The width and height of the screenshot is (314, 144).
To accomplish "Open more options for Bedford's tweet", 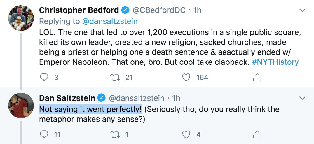I will coord(303,10).
